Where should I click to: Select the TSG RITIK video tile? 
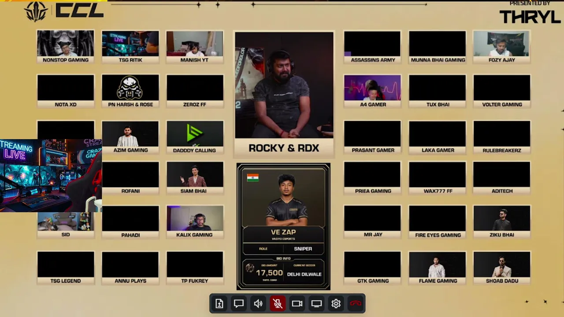coord(130,47)
